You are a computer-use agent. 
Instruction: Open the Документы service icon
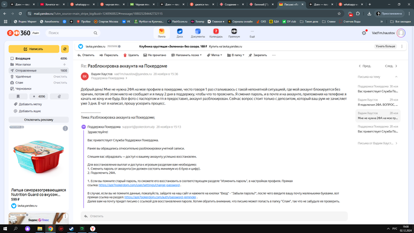pos(198,33)
